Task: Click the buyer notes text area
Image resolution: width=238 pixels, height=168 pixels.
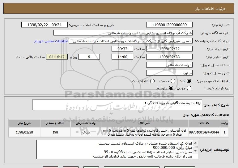Action: pyautogui.click(x=117, y=150)
